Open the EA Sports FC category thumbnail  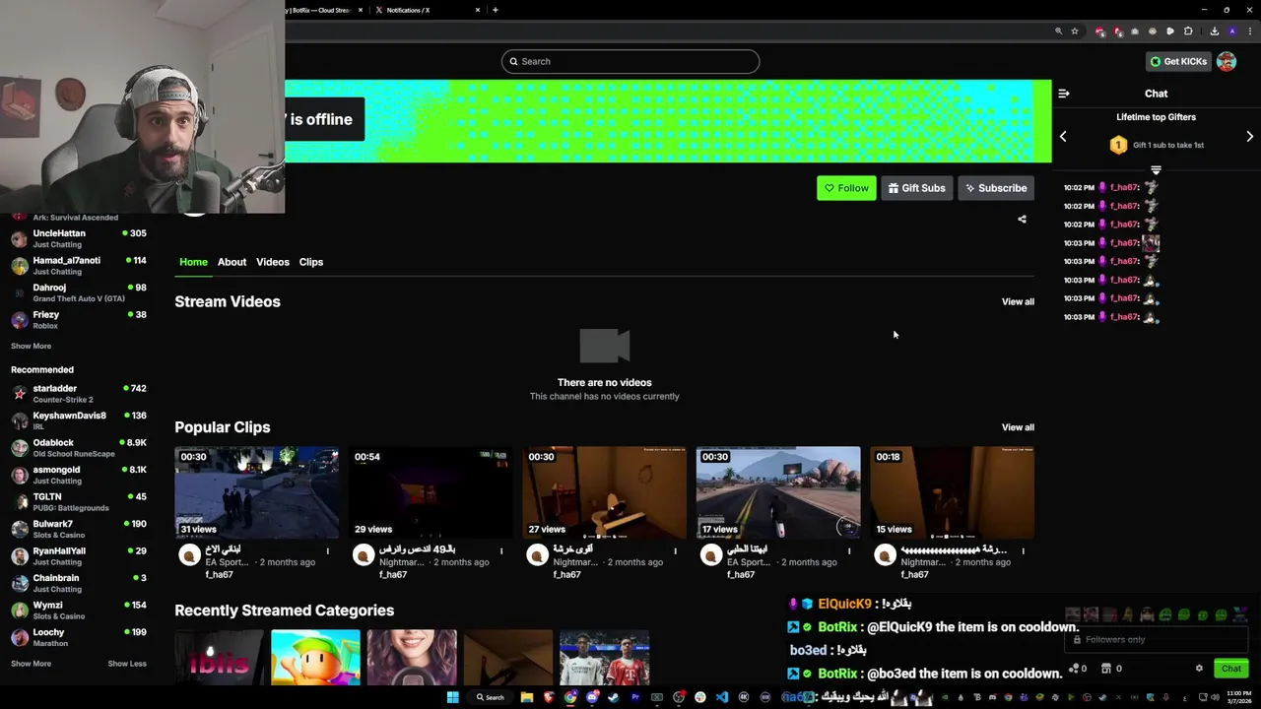click(x=605, y=657)
